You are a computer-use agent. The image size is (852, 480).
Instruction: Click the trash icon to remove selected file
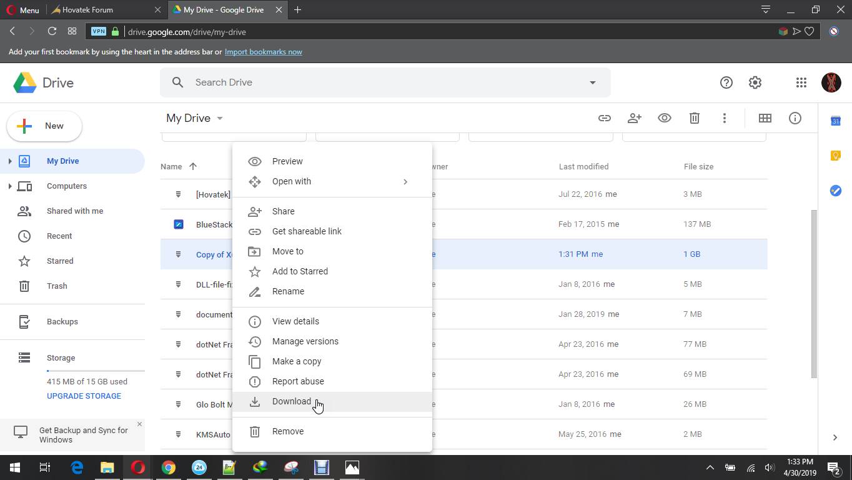click(694, 117)
